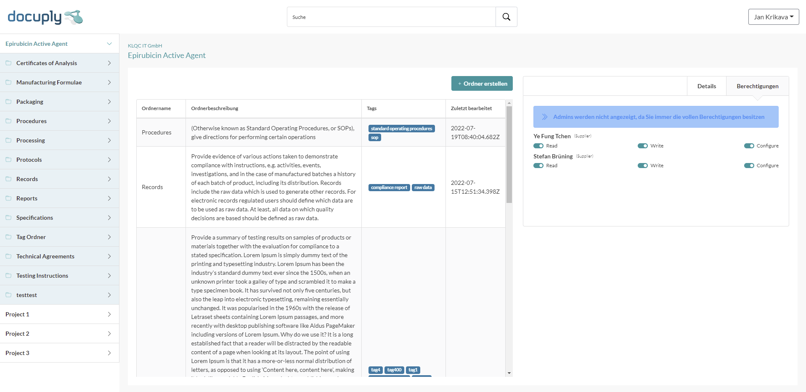Click folder icon beside Technical Agreements
This screenshot has width=806, height=392.
[8, 256]
